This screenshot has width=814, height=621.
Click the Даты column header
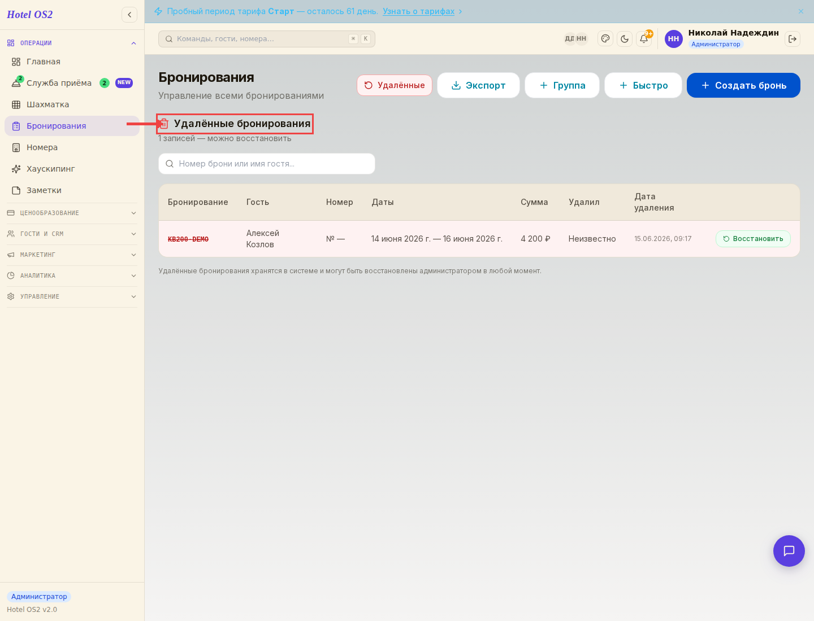coord(383,202)
